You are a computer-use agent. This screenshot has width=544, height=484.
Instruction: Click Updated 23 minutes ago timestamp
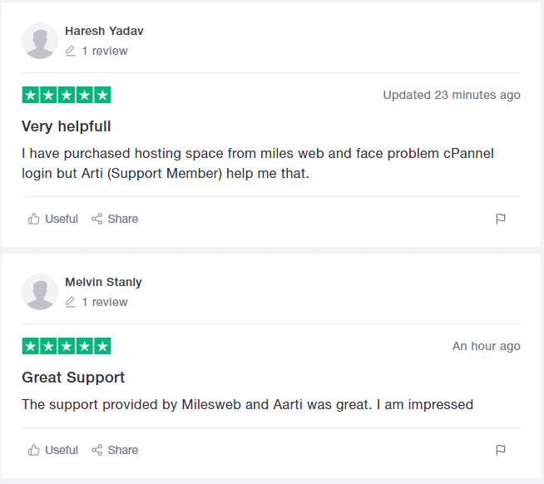(452, 95)
